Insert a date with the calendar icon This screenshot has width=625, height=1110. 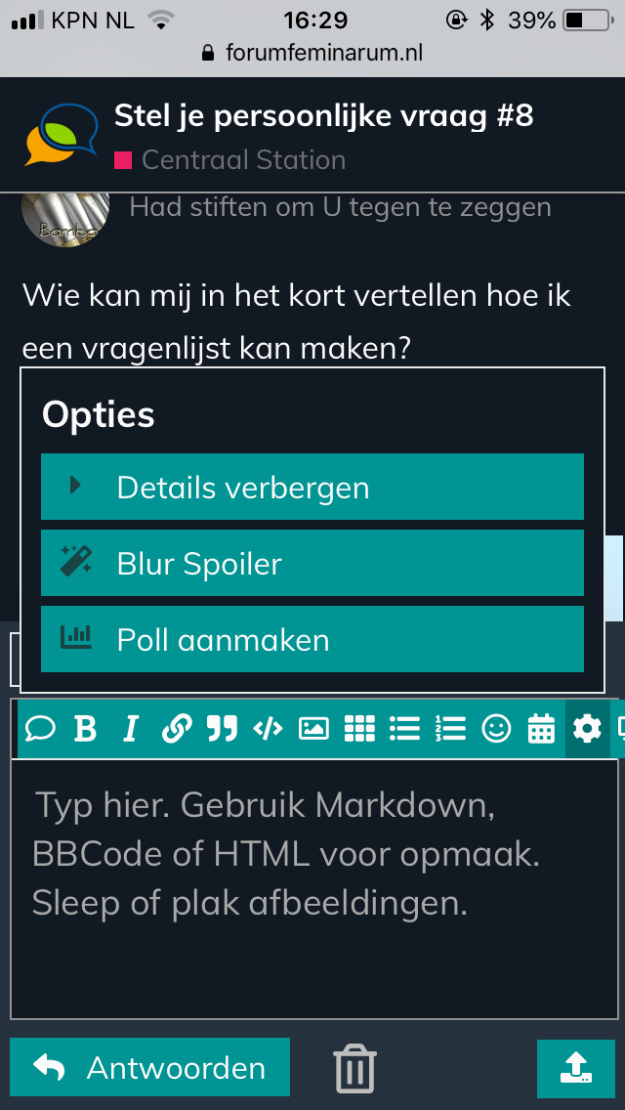coord(541,728)
